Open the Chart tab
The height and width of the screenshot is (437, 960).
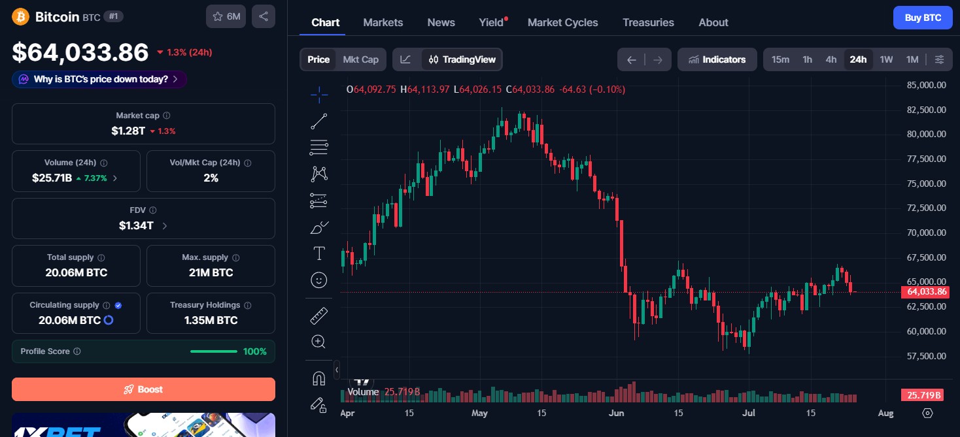[325, 22]
